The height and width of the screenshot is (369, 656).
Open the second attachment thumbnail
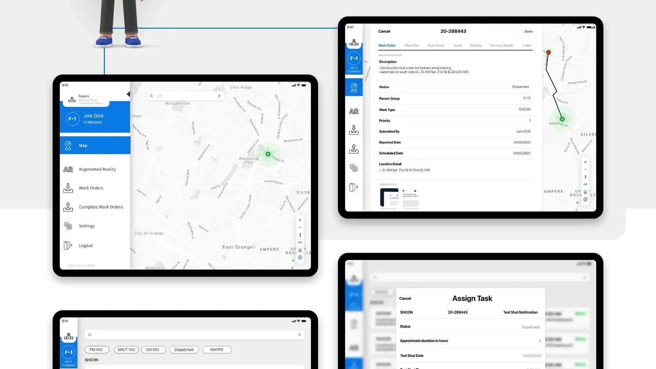[410, 198]
